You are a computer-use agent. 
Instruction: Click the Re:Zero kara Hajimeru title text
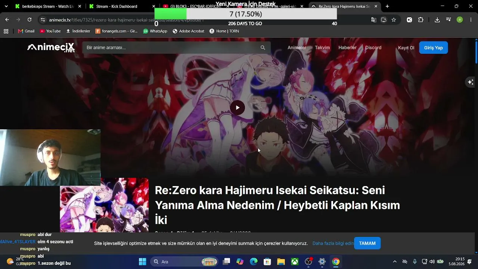[x=277, y=205]
